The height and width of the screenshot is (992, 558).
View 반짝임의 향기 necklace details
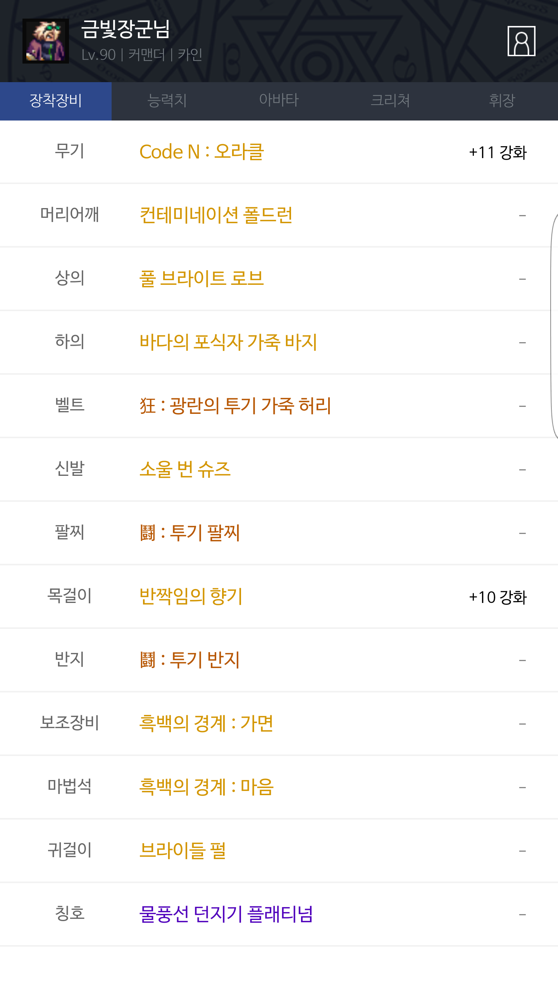pyautogui.click(x=191, y=597)
